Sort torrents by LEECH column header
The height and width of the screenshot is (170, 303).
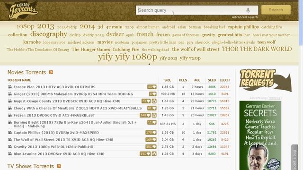(x=224, y=80)
